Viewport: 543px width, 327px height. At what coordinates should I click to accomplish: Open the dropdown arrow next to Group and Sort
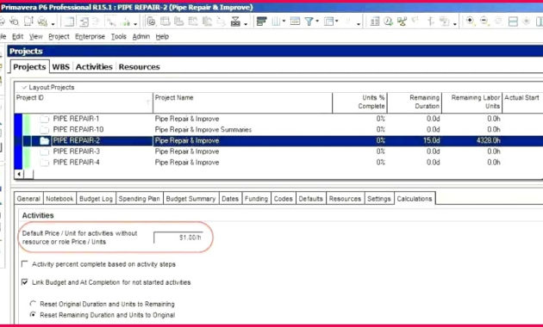pyautogui.click(x=337, y=22)
